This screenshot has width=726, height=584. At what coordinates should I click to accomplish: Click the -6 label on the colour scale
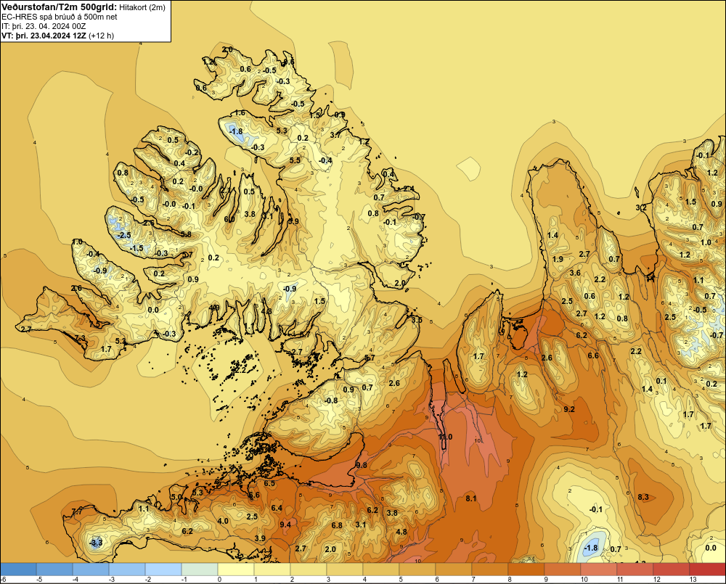point(3,580)
